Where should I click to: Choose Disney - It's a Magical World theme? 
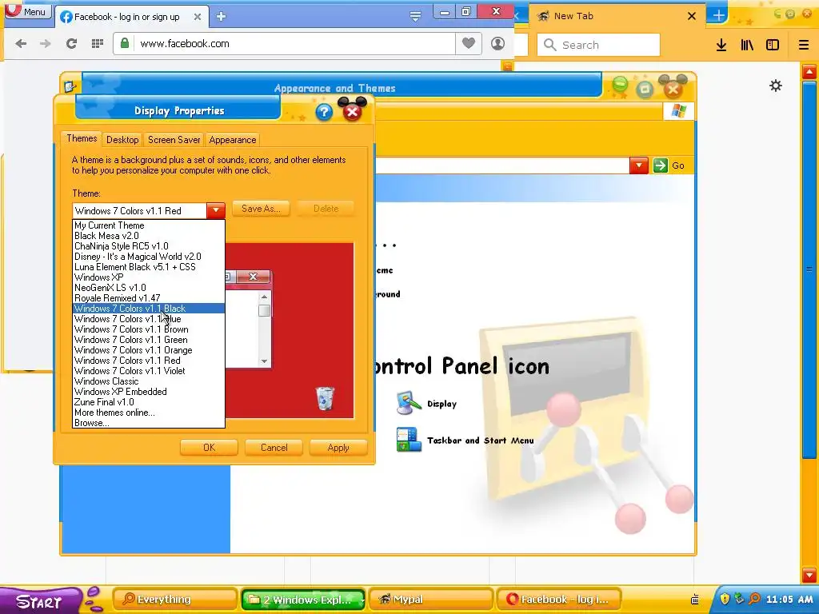[148, 257]
